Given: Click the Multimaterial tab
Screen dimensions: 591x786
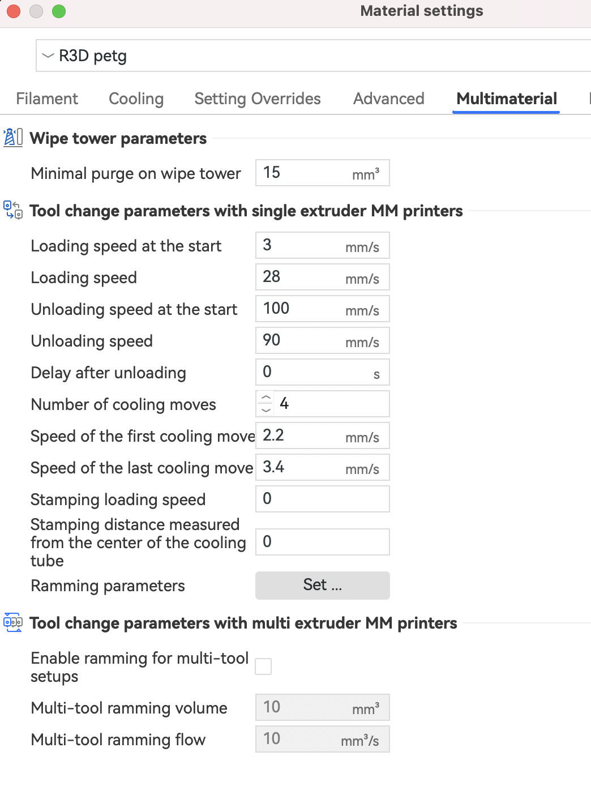Looking at the screenshot, I should [x=506, y=99].
